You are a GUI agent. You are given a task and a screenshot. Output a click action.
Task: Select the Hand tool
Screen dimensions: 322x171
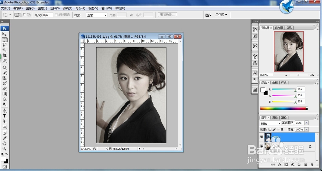(5, 144)
